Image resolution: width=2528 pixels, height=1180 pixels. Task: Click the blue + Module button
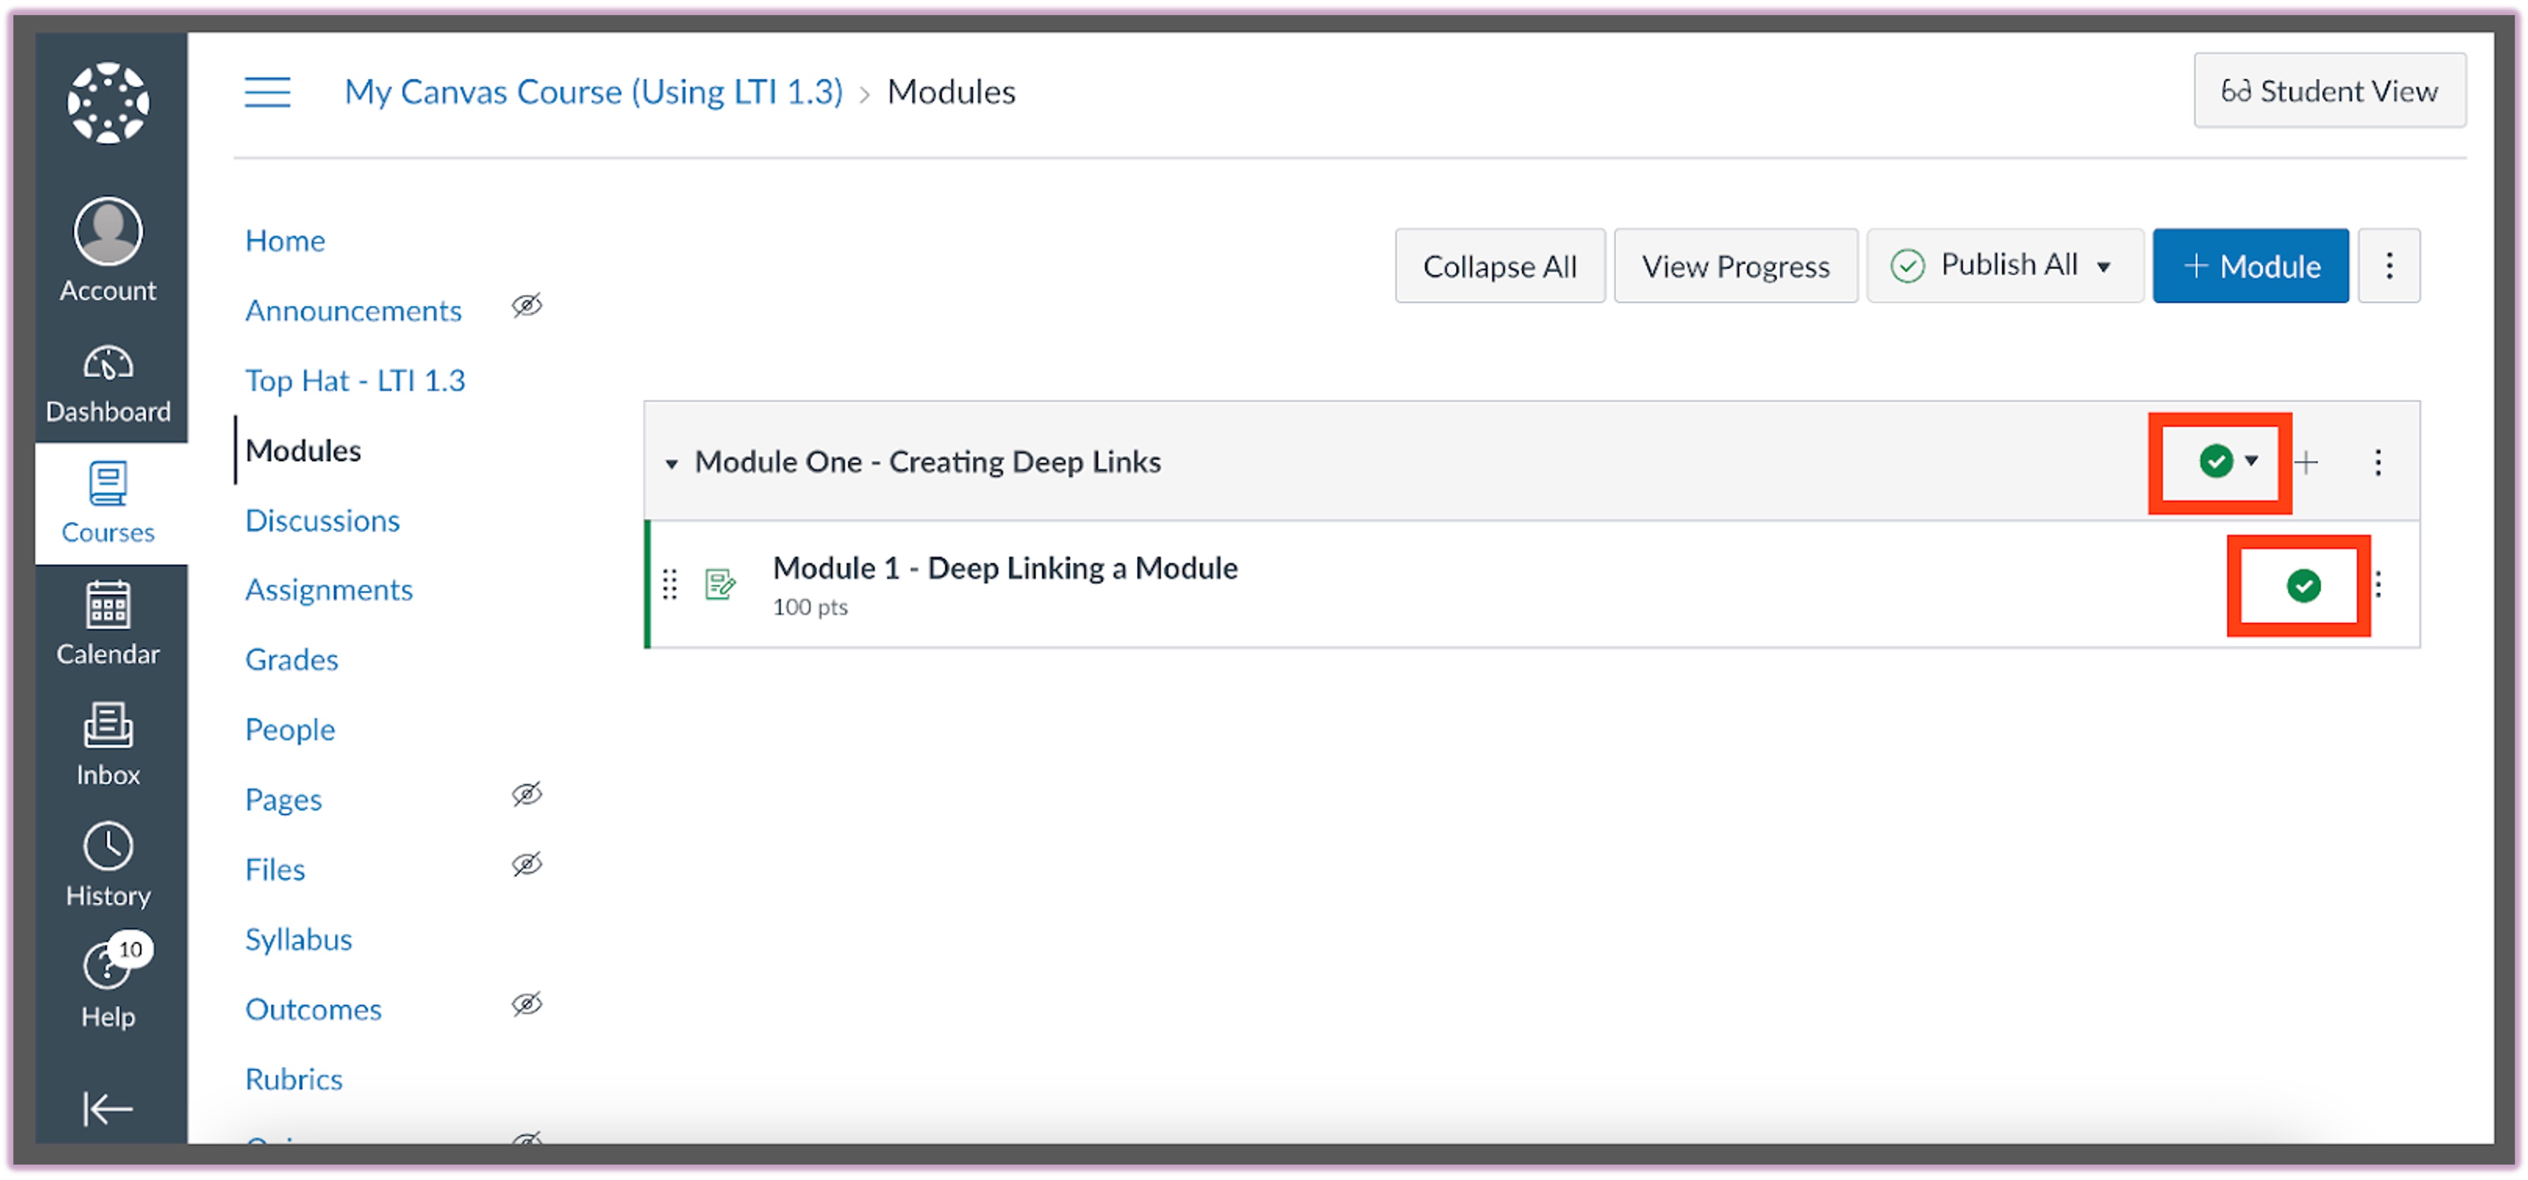pyautogui.click(x=2249, y=266)
